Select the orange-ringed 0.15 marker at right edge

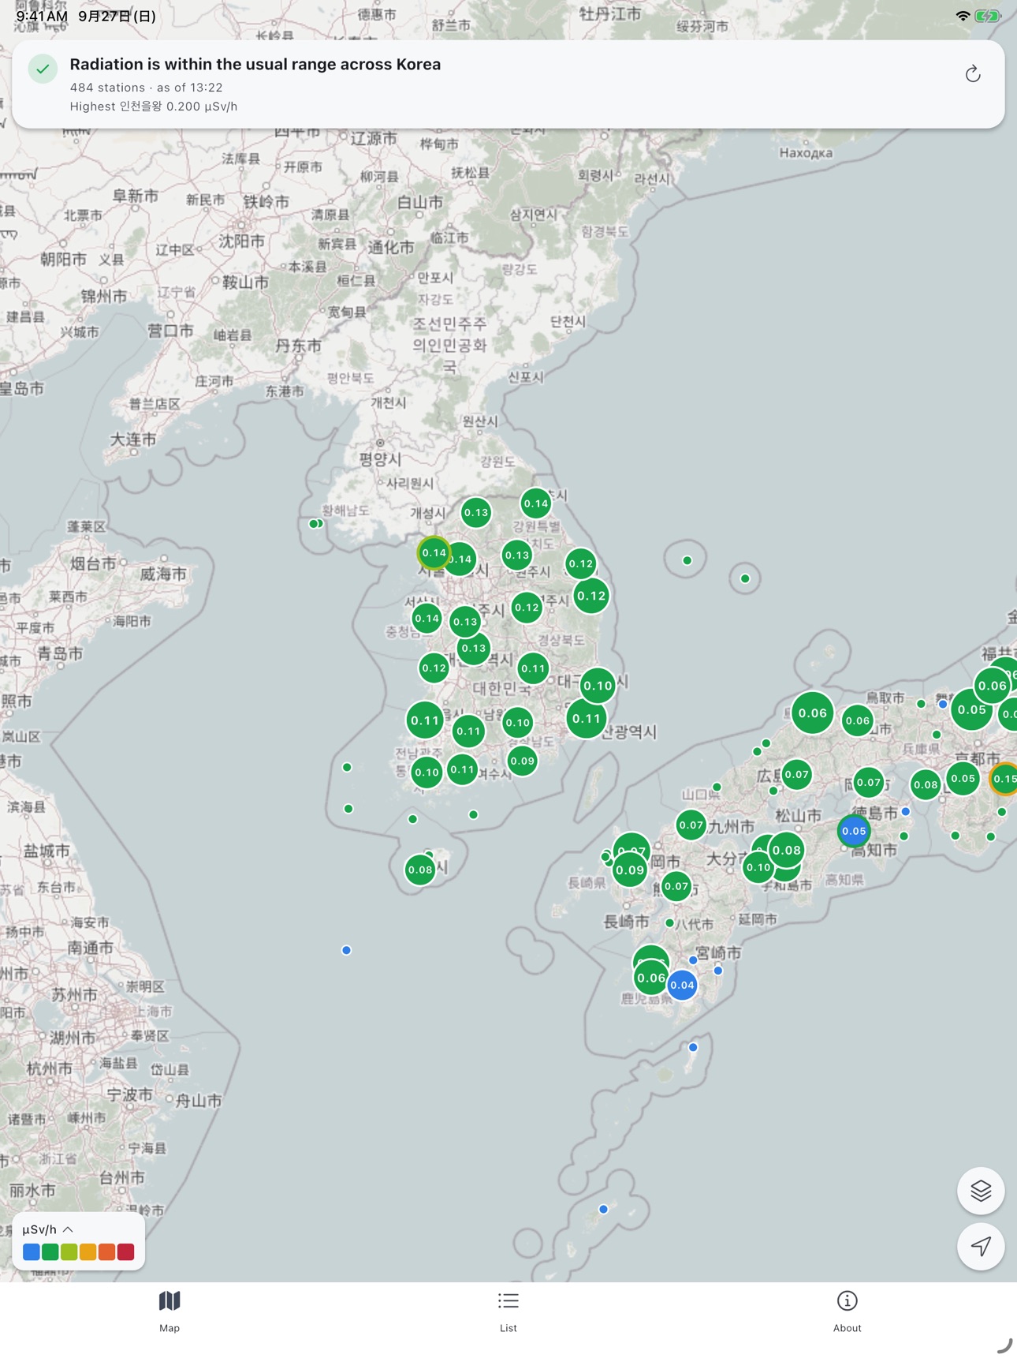[x=1004, y=779]
